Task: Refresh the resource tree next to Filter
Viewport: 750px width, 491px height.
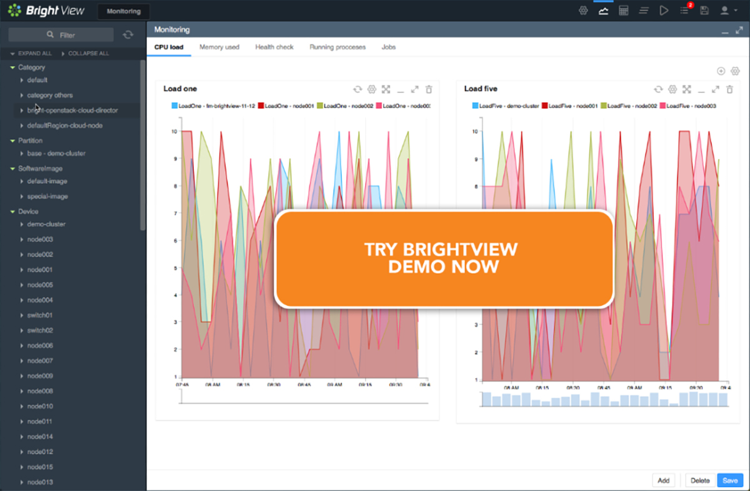Action: tap(128, 35)
